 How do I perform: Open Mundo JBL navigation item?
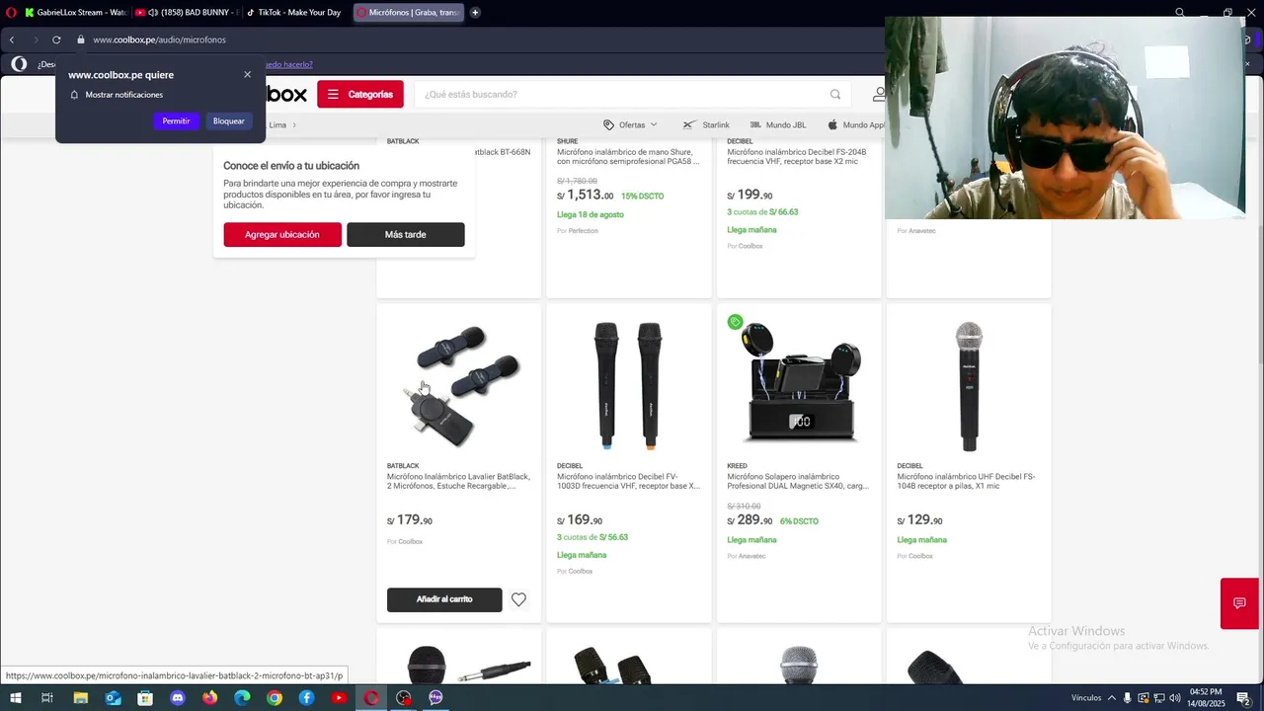coord(778,125)
